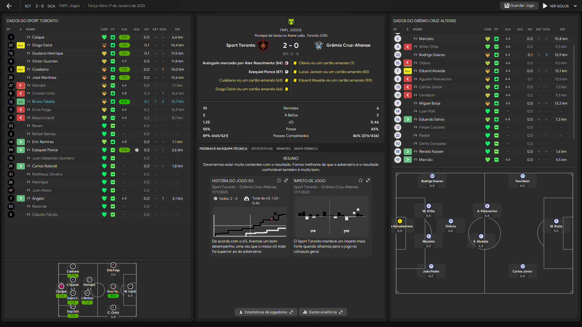The height and width of the screenshot is (327, 582).
Task: Click the goal ball icon in Ezequiel Ponce's row
Action: (x=137, y=150)
